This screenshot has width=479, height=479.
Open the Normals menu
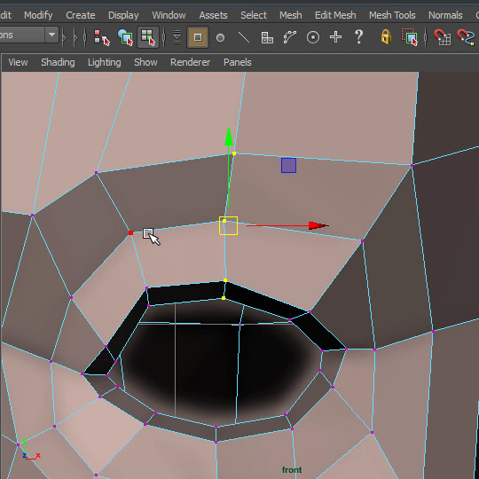pyautogui.click(x=445, y=15)
